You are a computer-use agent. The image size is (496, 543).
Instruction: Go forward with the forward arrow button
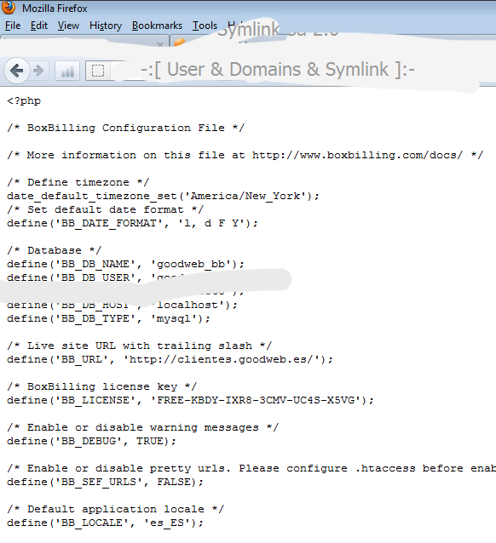coord(38,71)
